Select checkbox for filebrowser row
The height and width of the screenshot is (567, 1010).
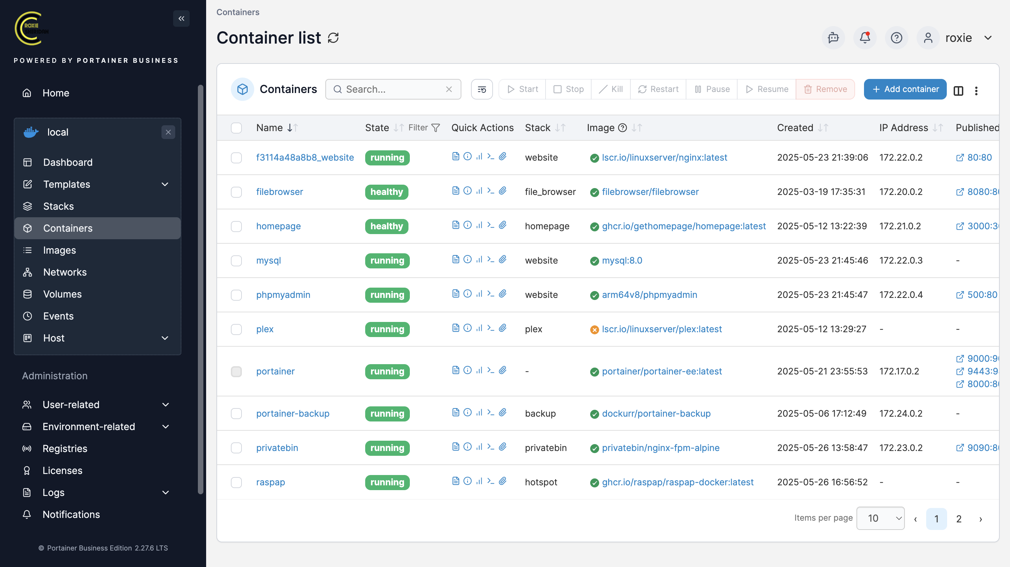[x=236, y=192]
